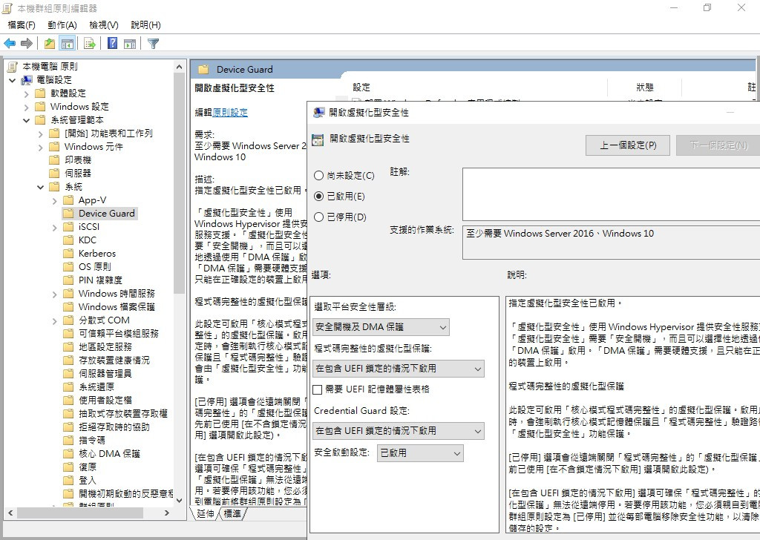Select the Windows 設定 folder icon
The image size is (760, 540).
pyautogui.click(x=41, y=107)
